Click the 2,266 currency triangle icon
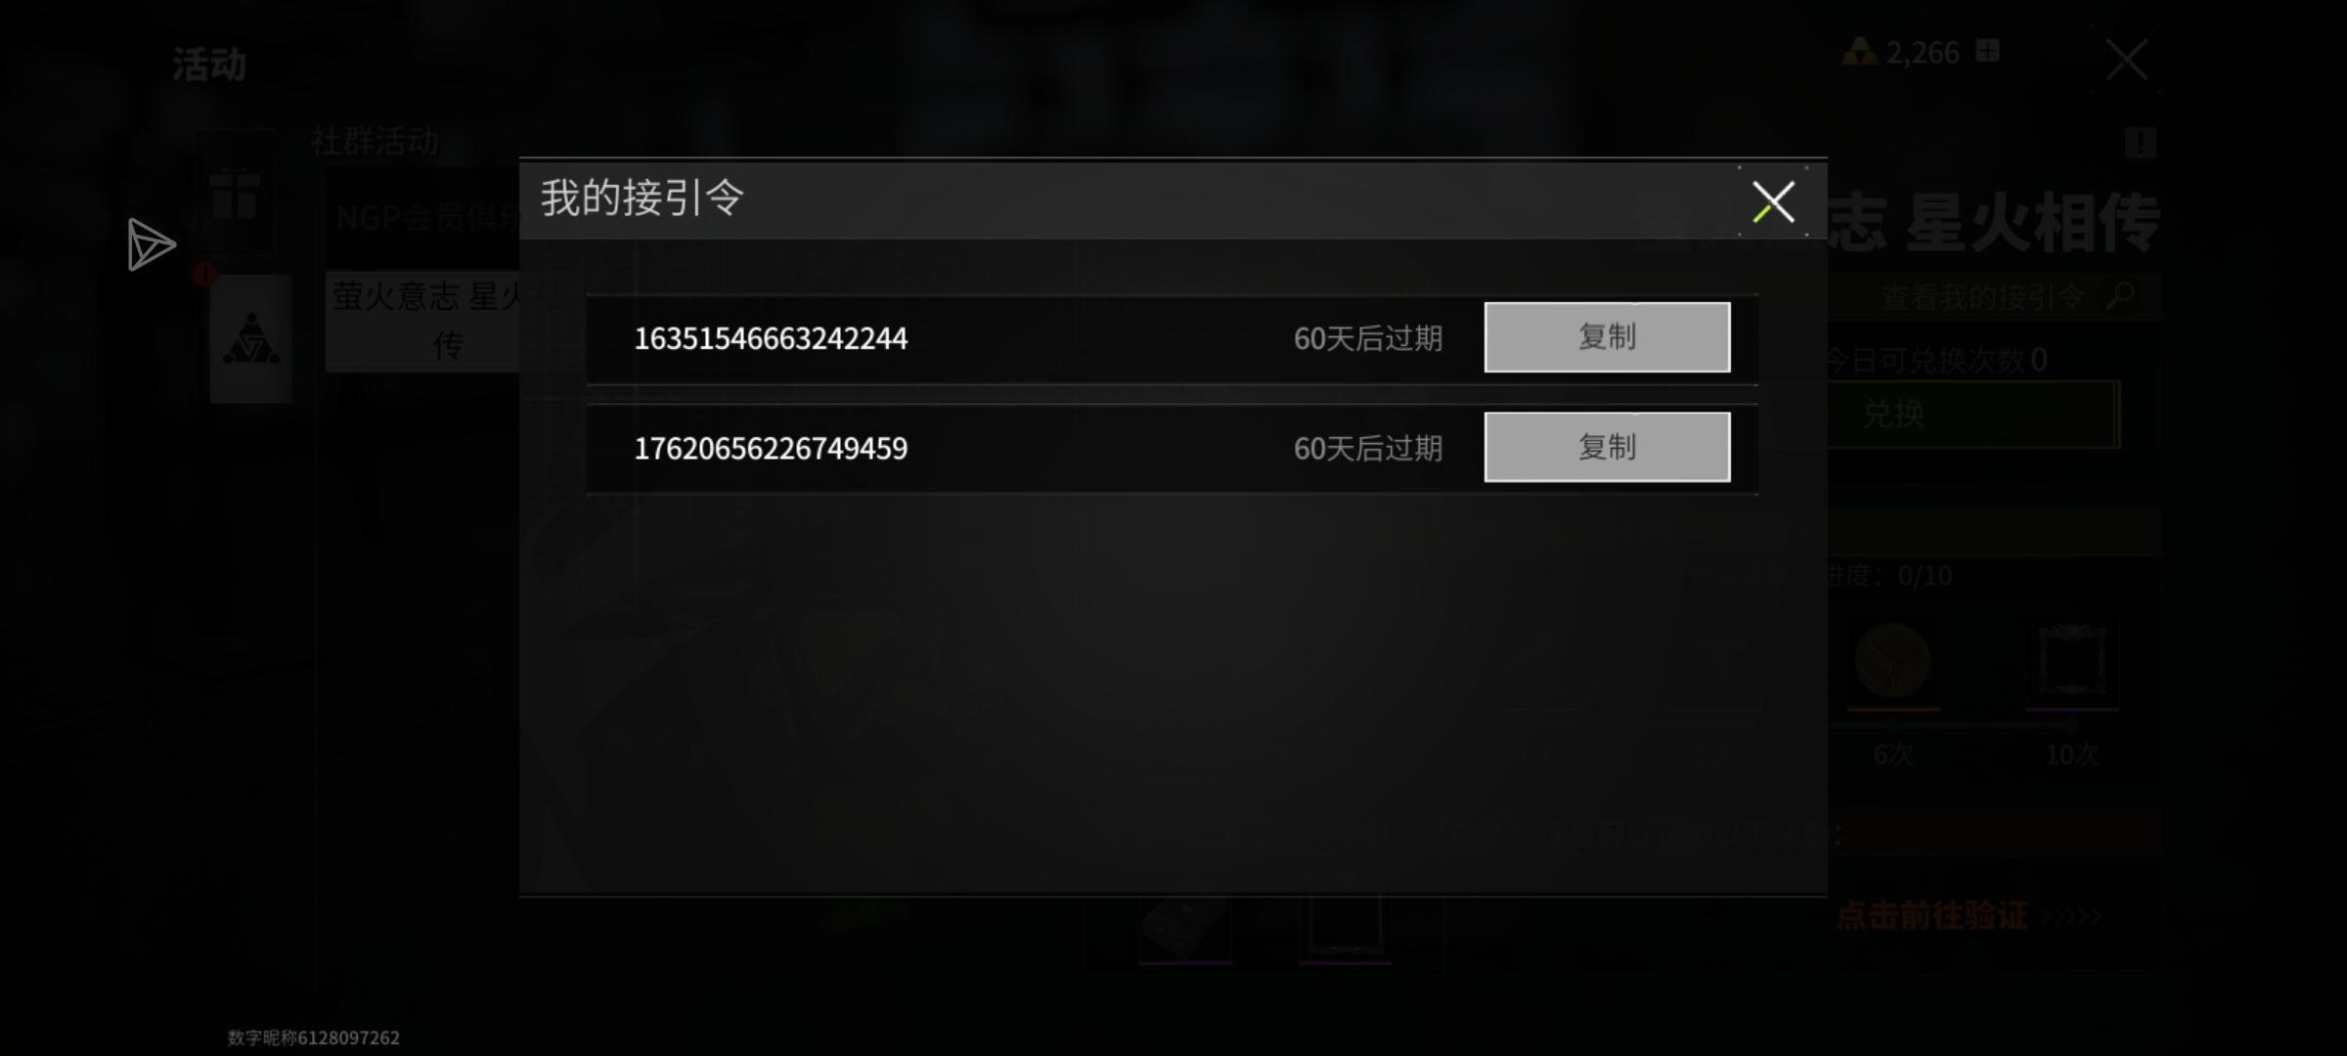 pyautogui.click(x=1859, y=52)
